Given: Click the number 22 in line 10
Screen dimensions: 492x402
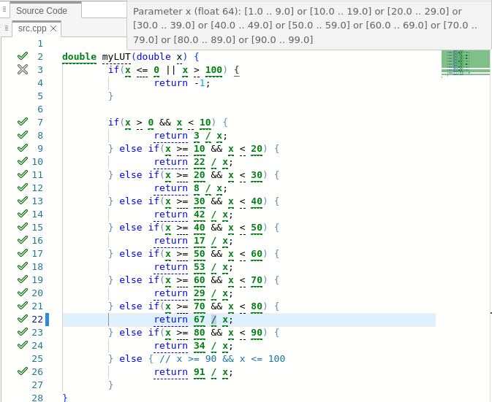Looking at the screenshot, I should click(x=200, y=162).
